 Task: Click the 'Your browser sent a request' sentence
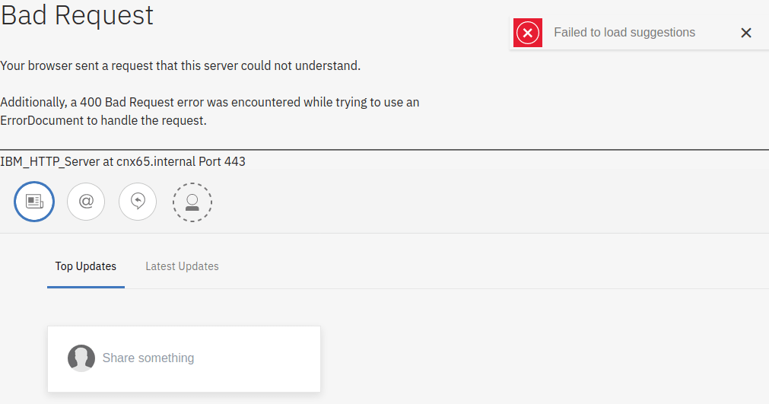click(180, 65)
